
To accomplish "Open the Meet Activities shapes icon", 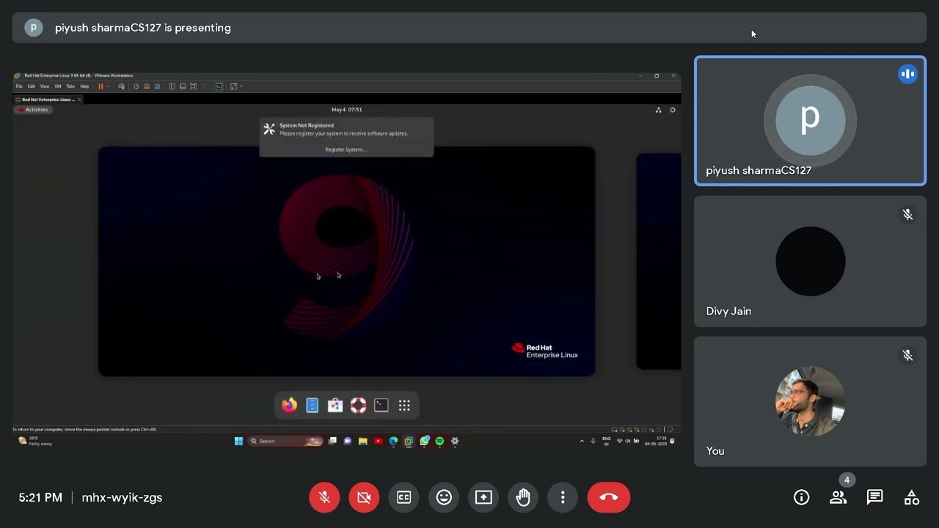I will coord(912,497).
